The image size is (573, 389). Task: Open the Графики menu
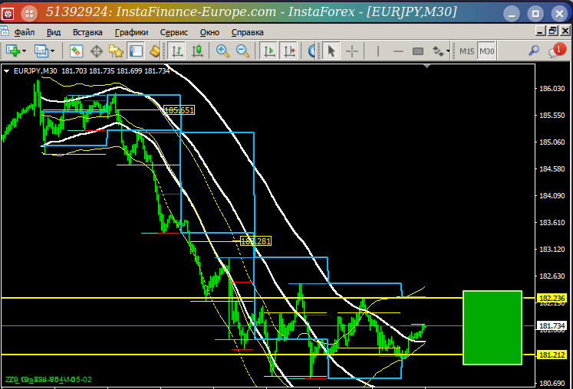132,32
